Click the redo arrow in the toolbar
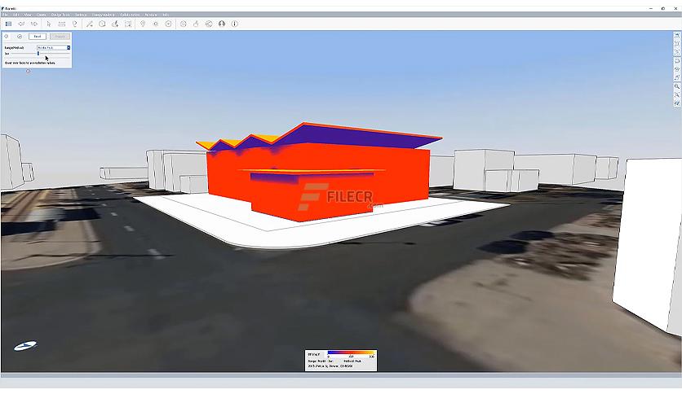The height and width of the screenshot is (394, 682). tap(33, 24)
